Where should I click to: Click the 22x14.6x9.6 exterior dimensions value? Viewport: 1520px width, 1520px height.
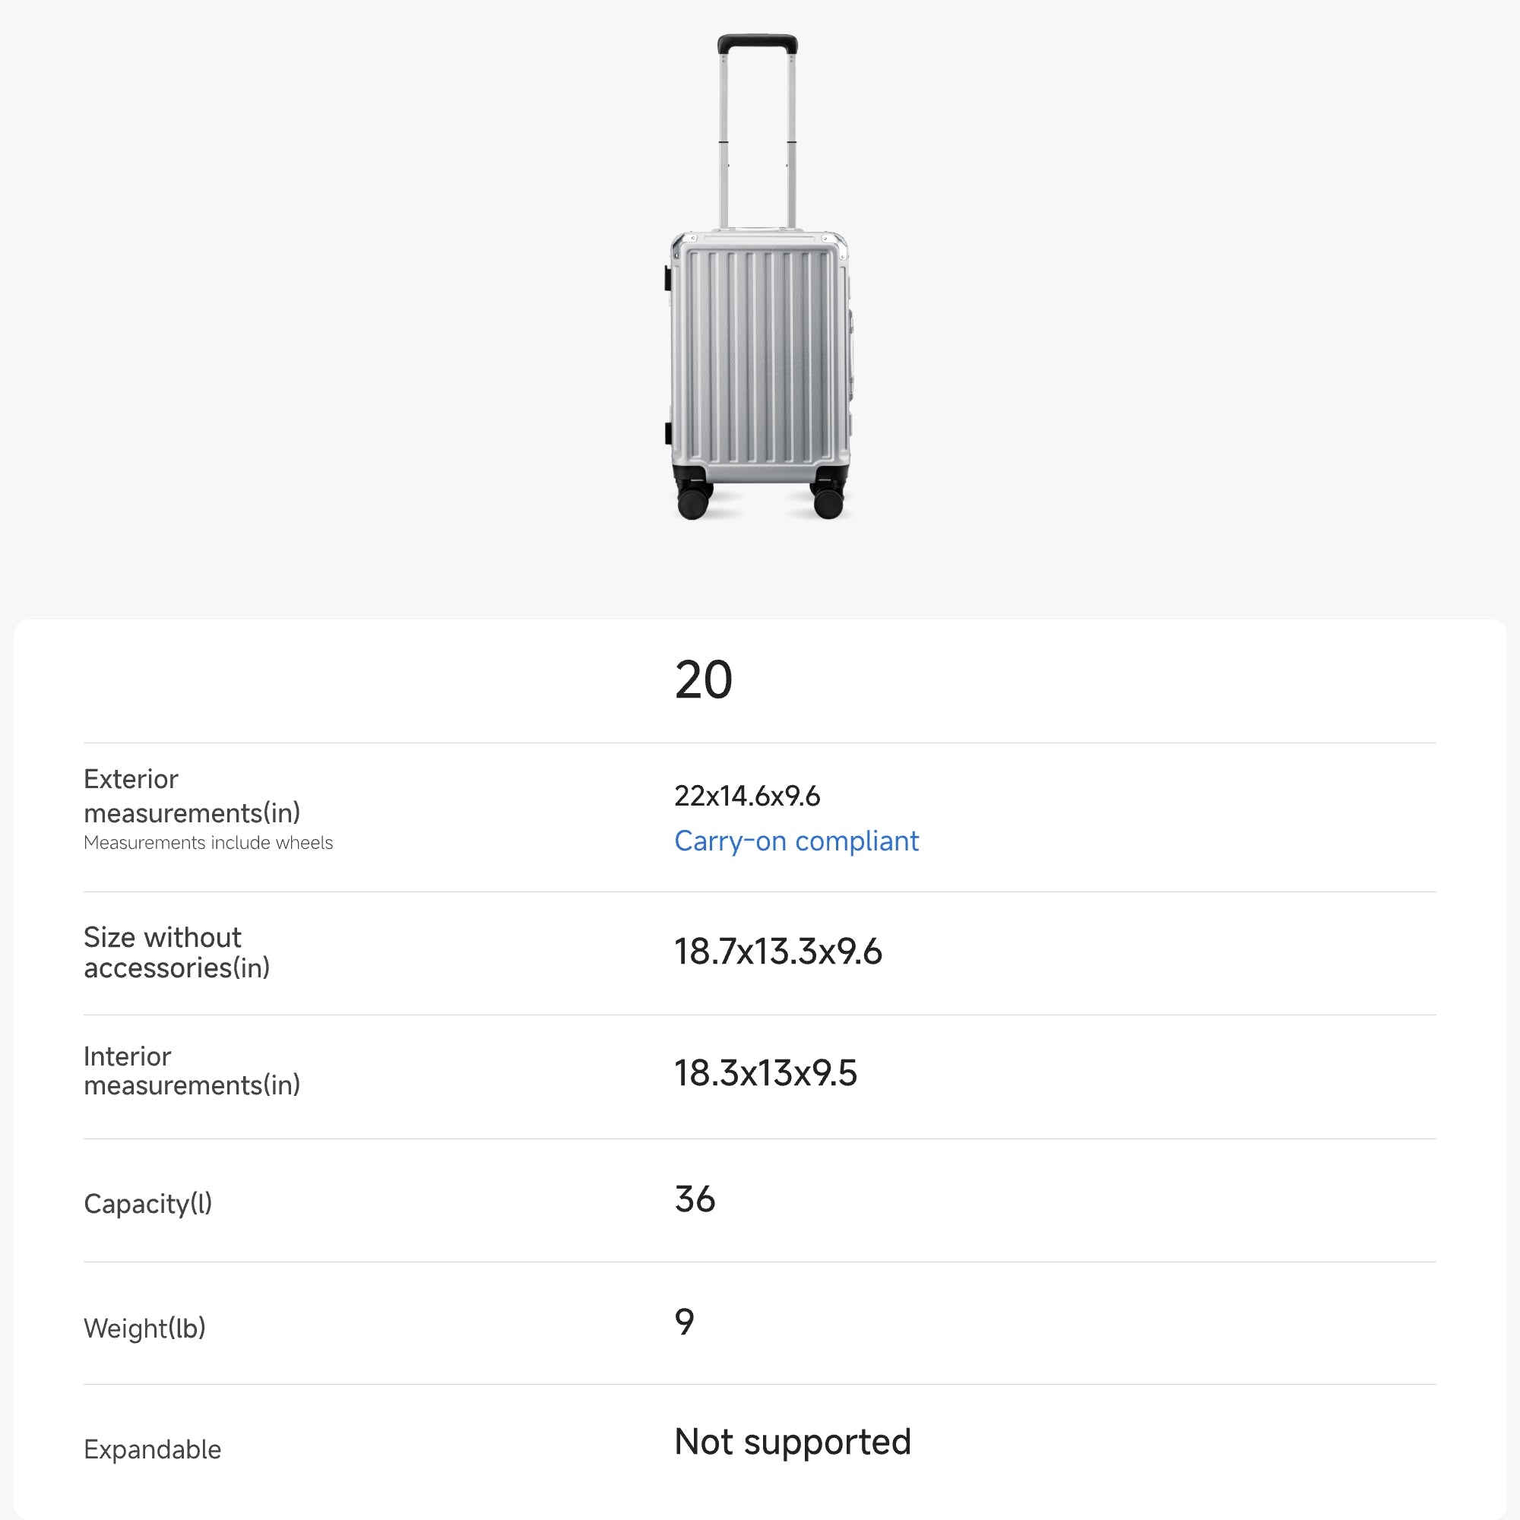[746, 796]
